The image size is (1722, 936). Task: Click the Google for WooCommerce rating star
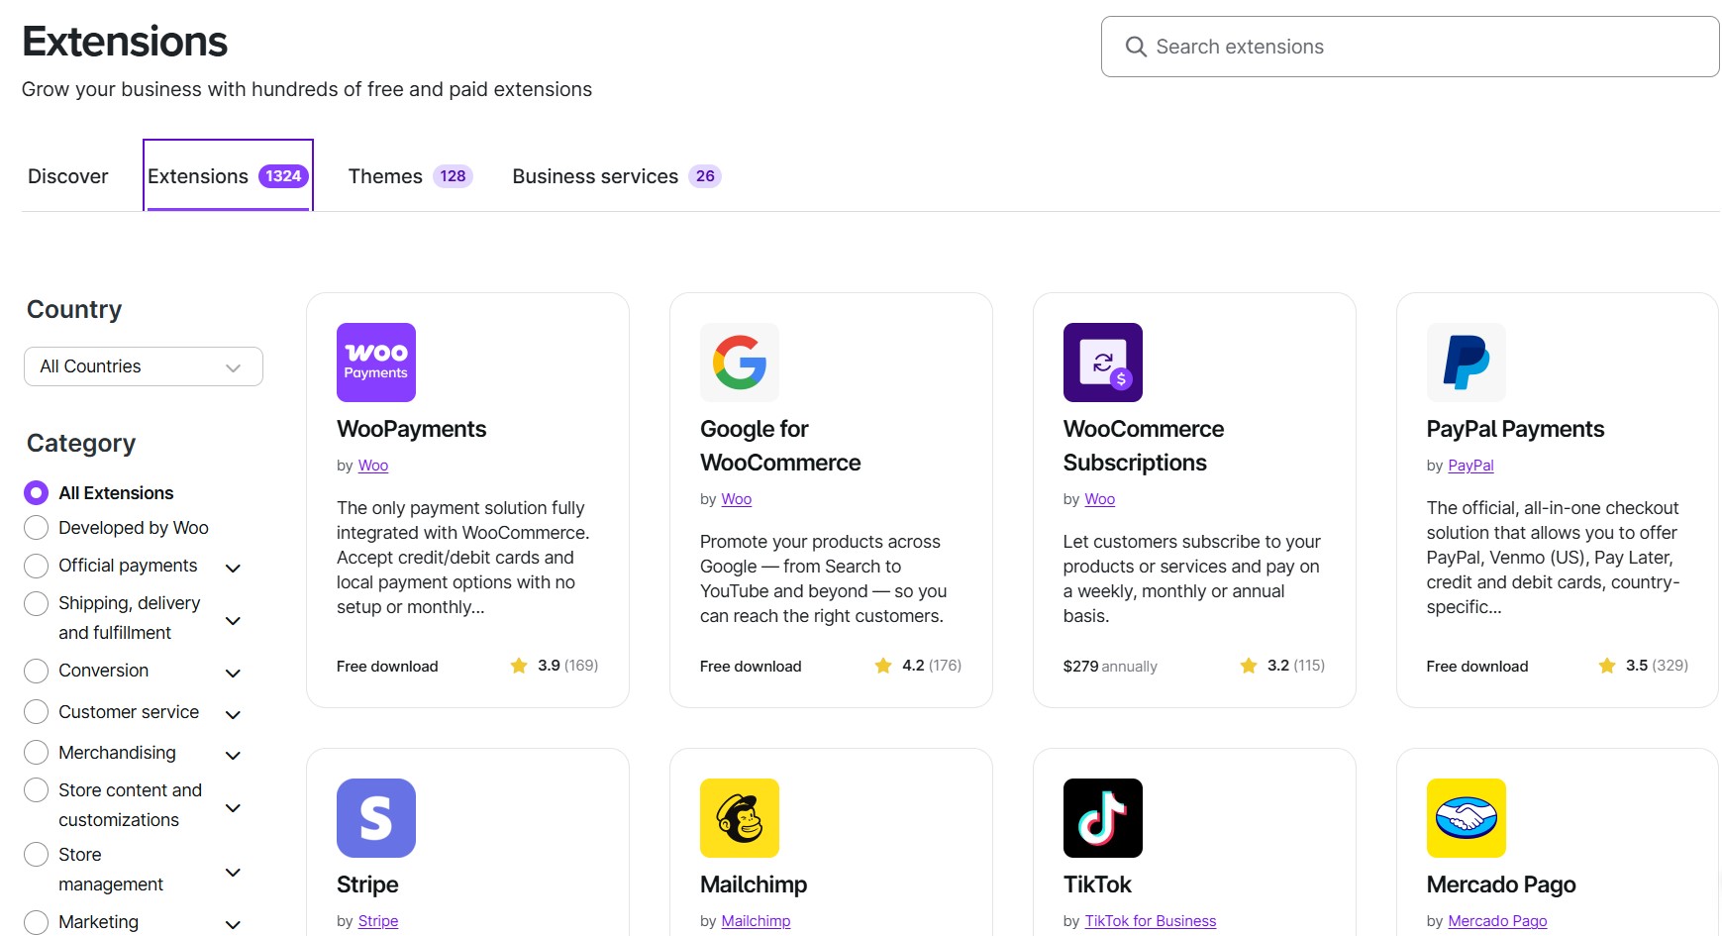point(883,666)
